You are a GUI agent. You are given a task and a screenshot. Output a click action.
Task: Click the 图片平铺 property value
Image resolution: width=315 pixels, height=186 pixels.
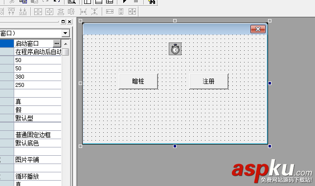coord(38,160)
